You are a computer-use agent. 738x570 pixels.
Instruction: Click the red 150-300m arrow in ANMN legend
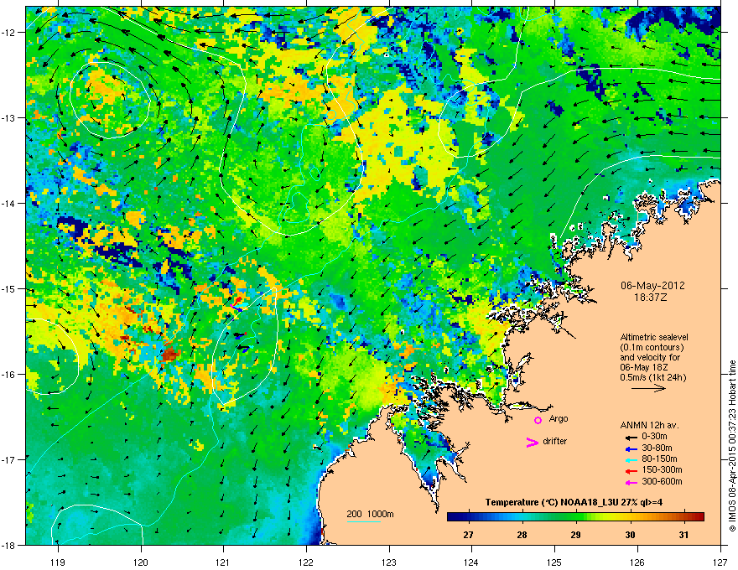631,471
